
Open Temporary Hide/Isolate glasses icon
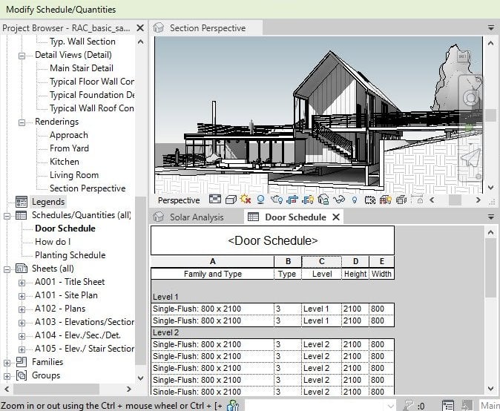click(339, 200)
